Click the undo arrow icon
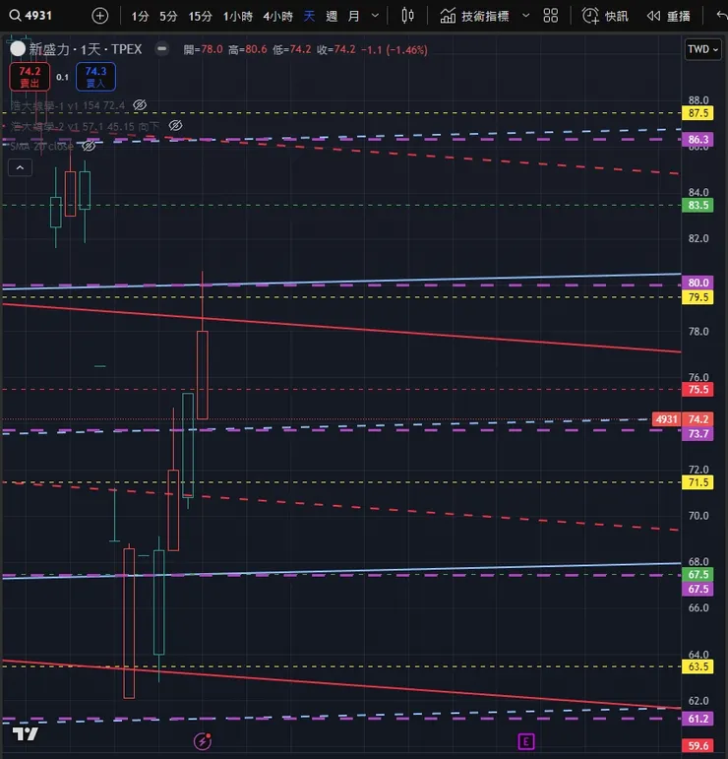This screenshot has width=728, height=759. tap(722, 16)
